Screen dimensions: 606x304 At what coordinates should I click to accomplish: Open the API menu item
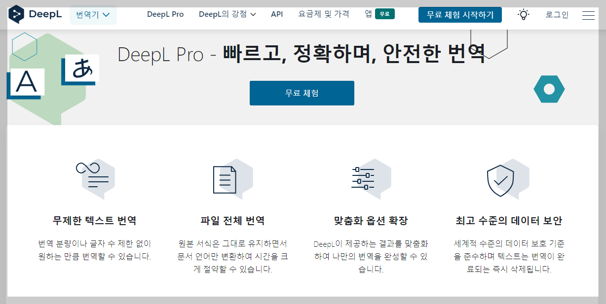277,14
